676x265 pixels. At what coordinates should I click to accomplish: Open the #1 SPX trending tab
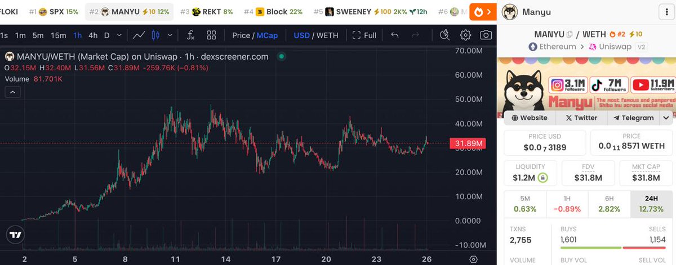click(x=54, y=11)
